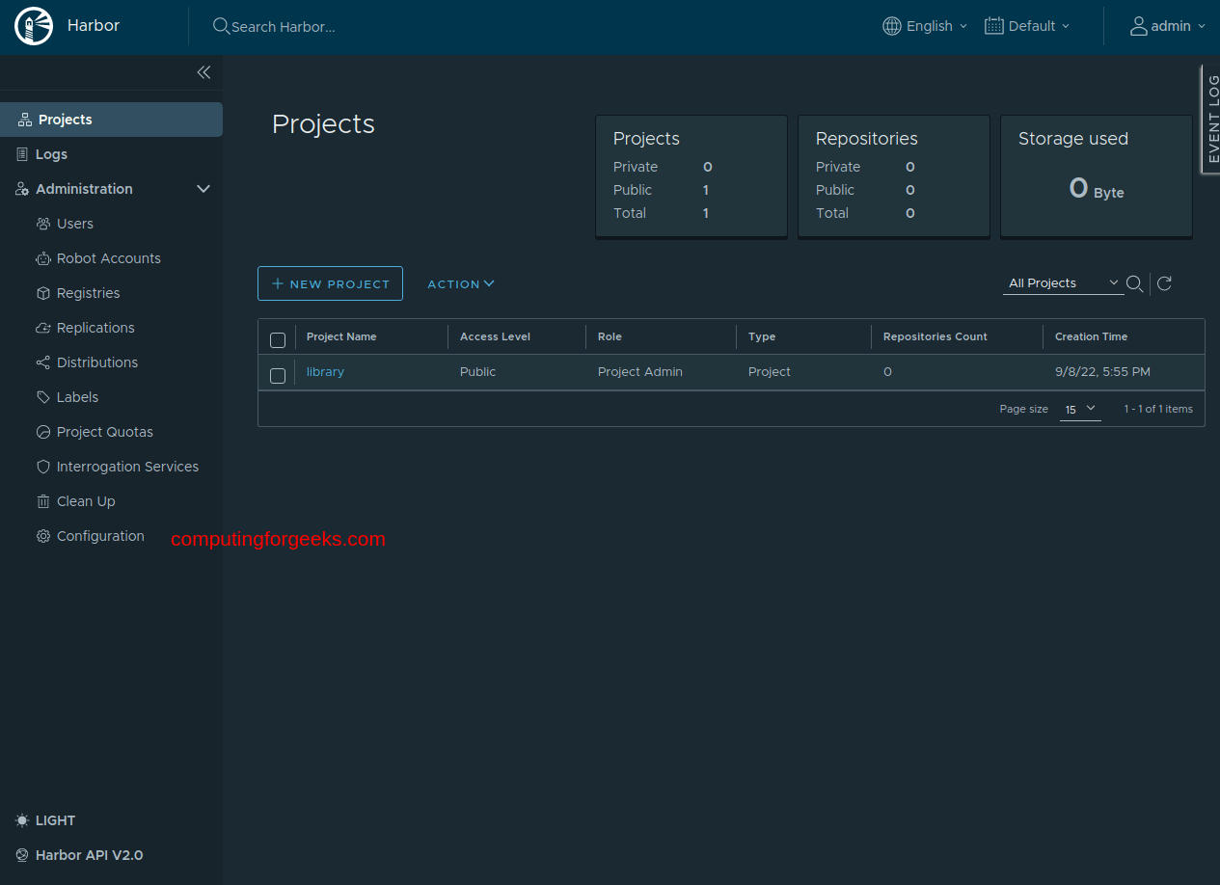The width and height of the screenshot is (1220, 885).
Task: Check the select-all checkbox in table header
Action: tap(278, 339)
